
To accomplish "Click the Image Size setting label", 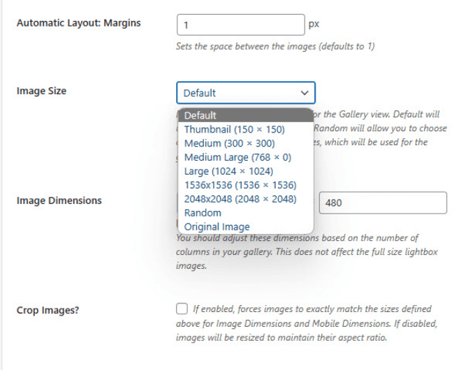I will 41,91.
